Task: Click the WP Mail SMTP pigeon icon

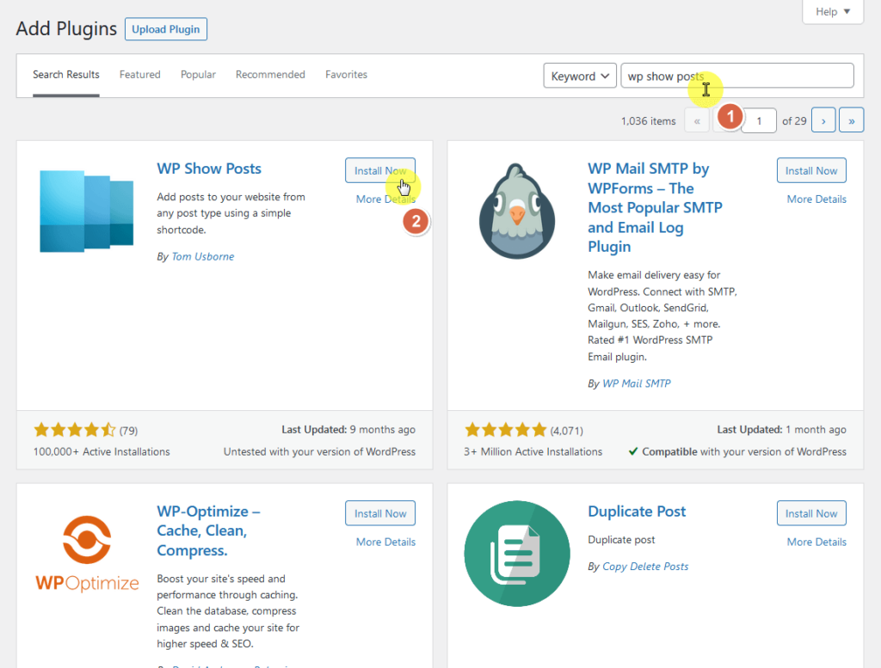Action: tap(517, 211)
